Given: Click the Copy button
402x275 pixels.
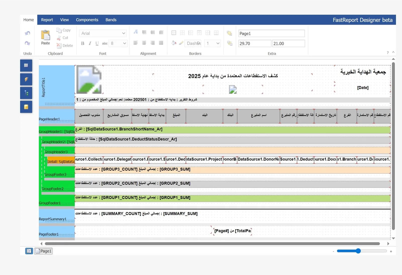Looking at the screenshot, I should pyautogui.click(x=64, y=30).
